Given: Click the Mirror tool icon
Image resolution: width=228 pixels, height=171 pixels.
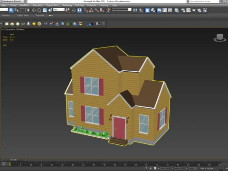Looking at the screenshot, I should pos(135,10).
